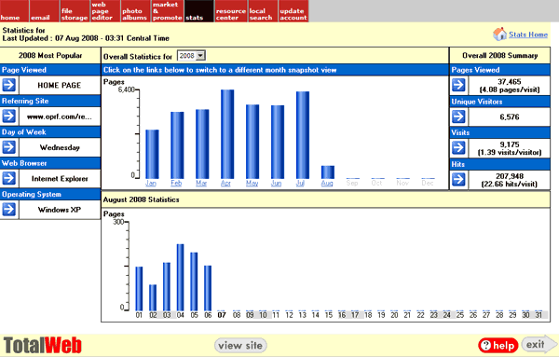Image resolution: width=559 pixels, height=357 pixels.
Task: Go to the home tab
Action: (14, 11)
